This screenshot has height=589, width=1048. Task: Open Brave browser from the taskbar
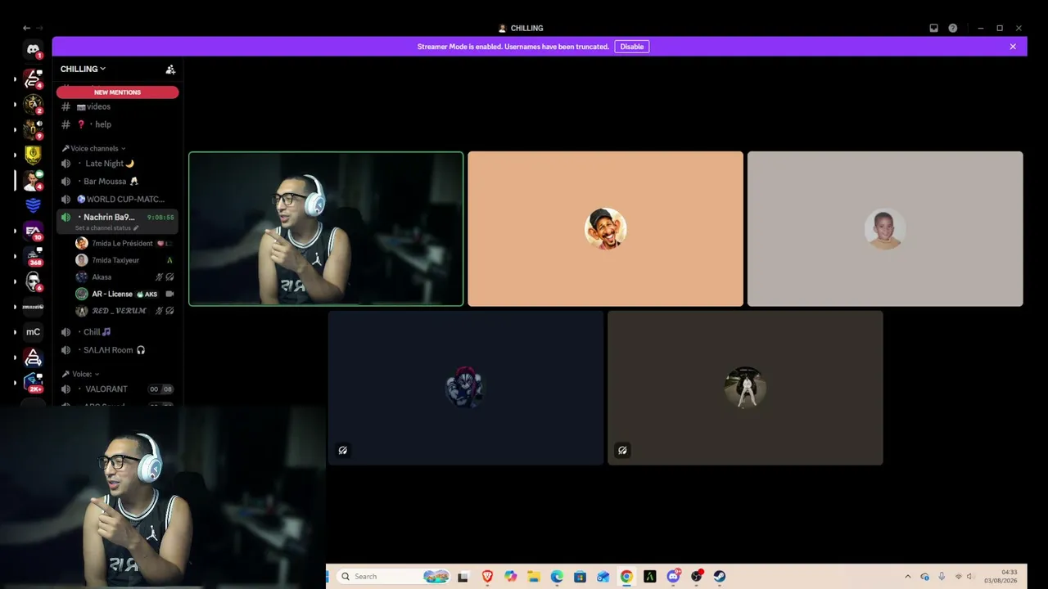(487, 577)
